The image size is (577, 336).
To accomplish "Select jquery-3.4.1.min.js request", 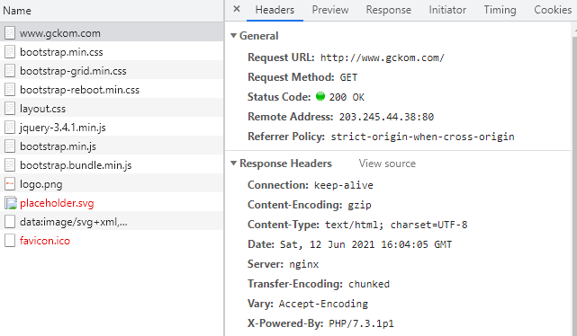I will click(x=112, y=128).
